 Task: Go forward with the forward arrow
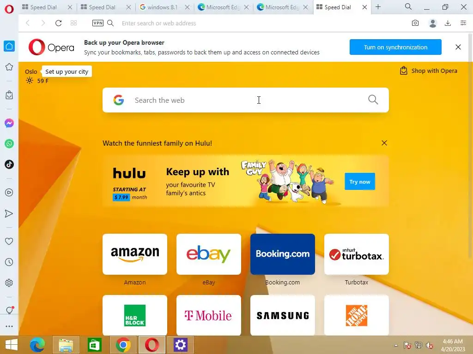(x=43, y=23)
